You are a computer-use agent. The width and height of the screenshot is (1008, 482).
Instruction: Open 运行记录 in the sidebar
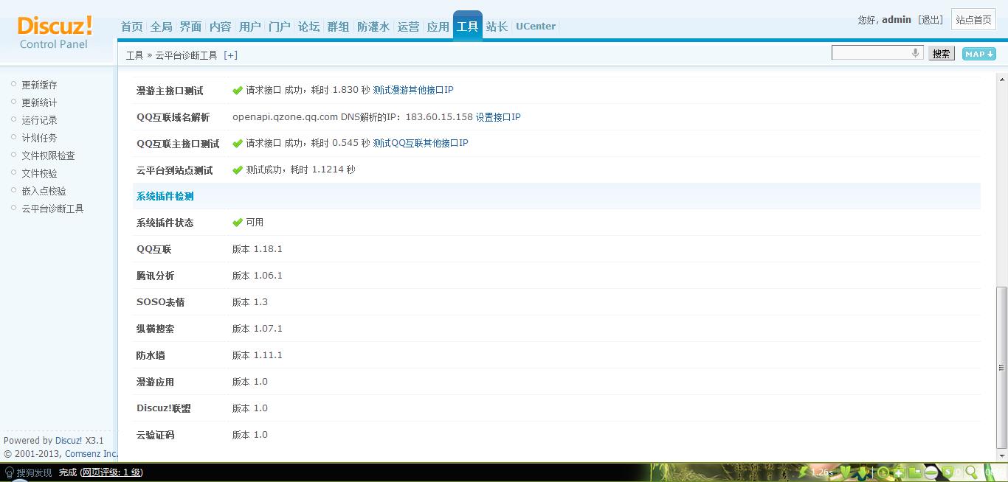click(x=39, y=120)
